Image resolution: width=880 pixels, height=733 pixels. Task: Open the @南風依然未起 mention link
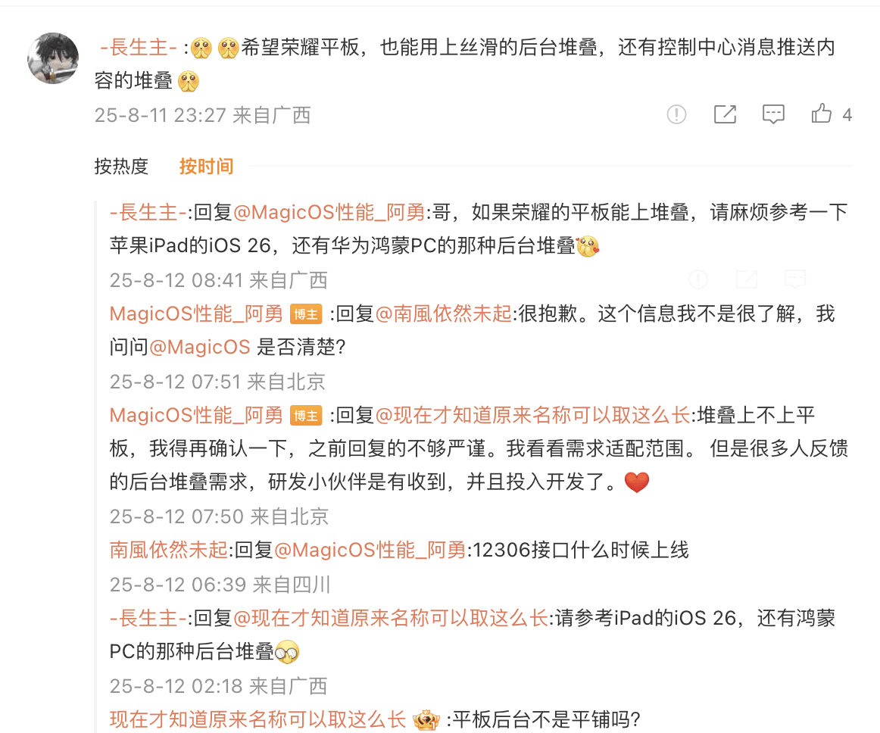pyautogui.click(x=443, y=313)
